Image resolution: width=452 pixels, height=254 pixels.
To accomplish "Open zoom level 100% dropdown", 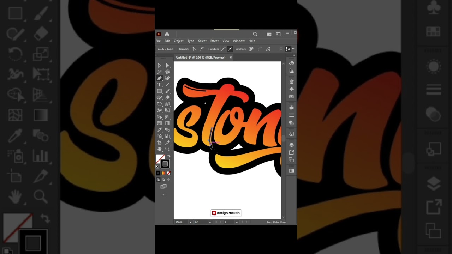I will [190, 222].
